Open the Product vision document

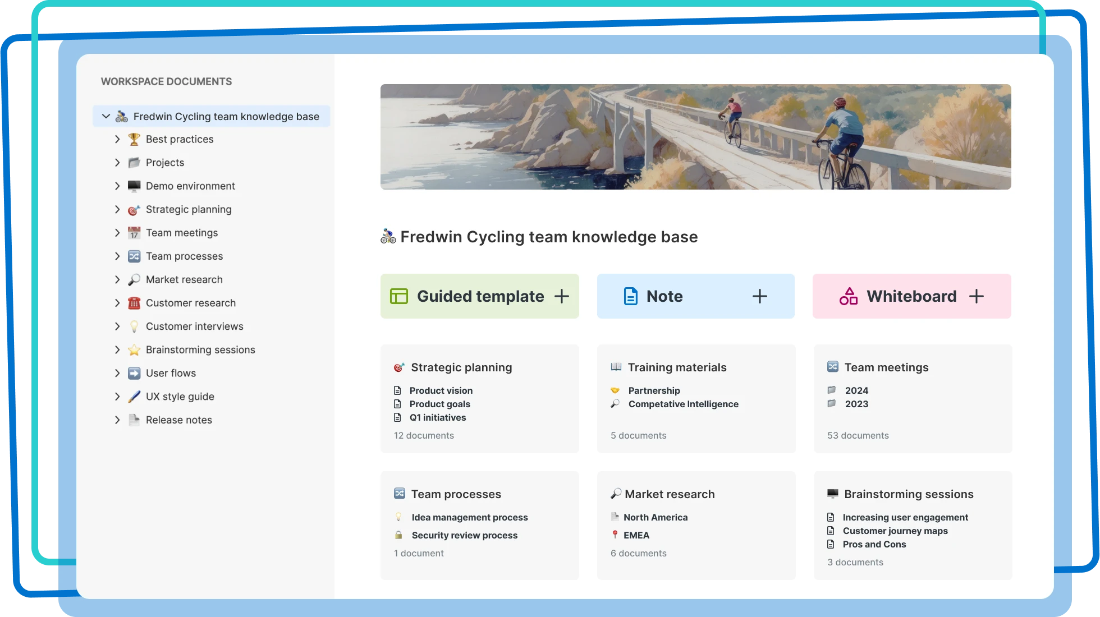point(441,390)
